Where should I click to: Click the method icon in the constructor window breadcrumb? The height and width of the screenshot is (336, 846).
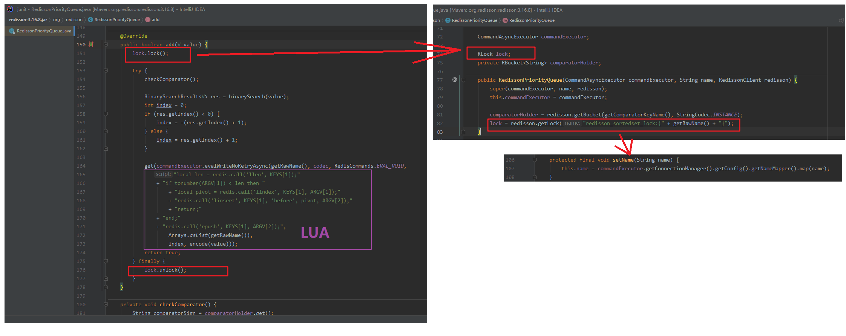(505, 20)
